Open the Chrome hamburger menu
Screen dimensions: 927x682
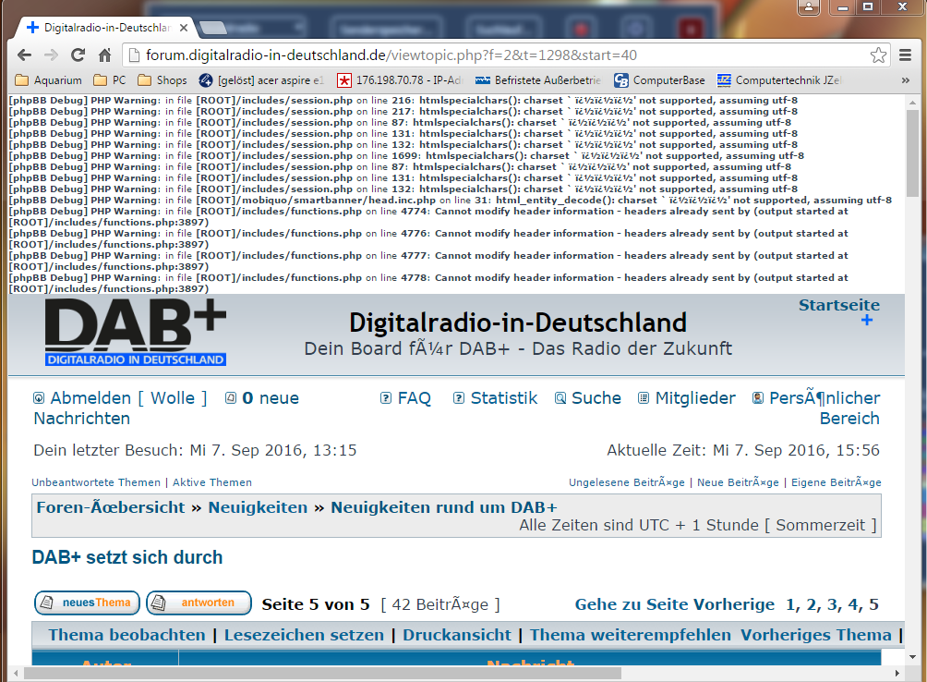(x=905, y=55)
